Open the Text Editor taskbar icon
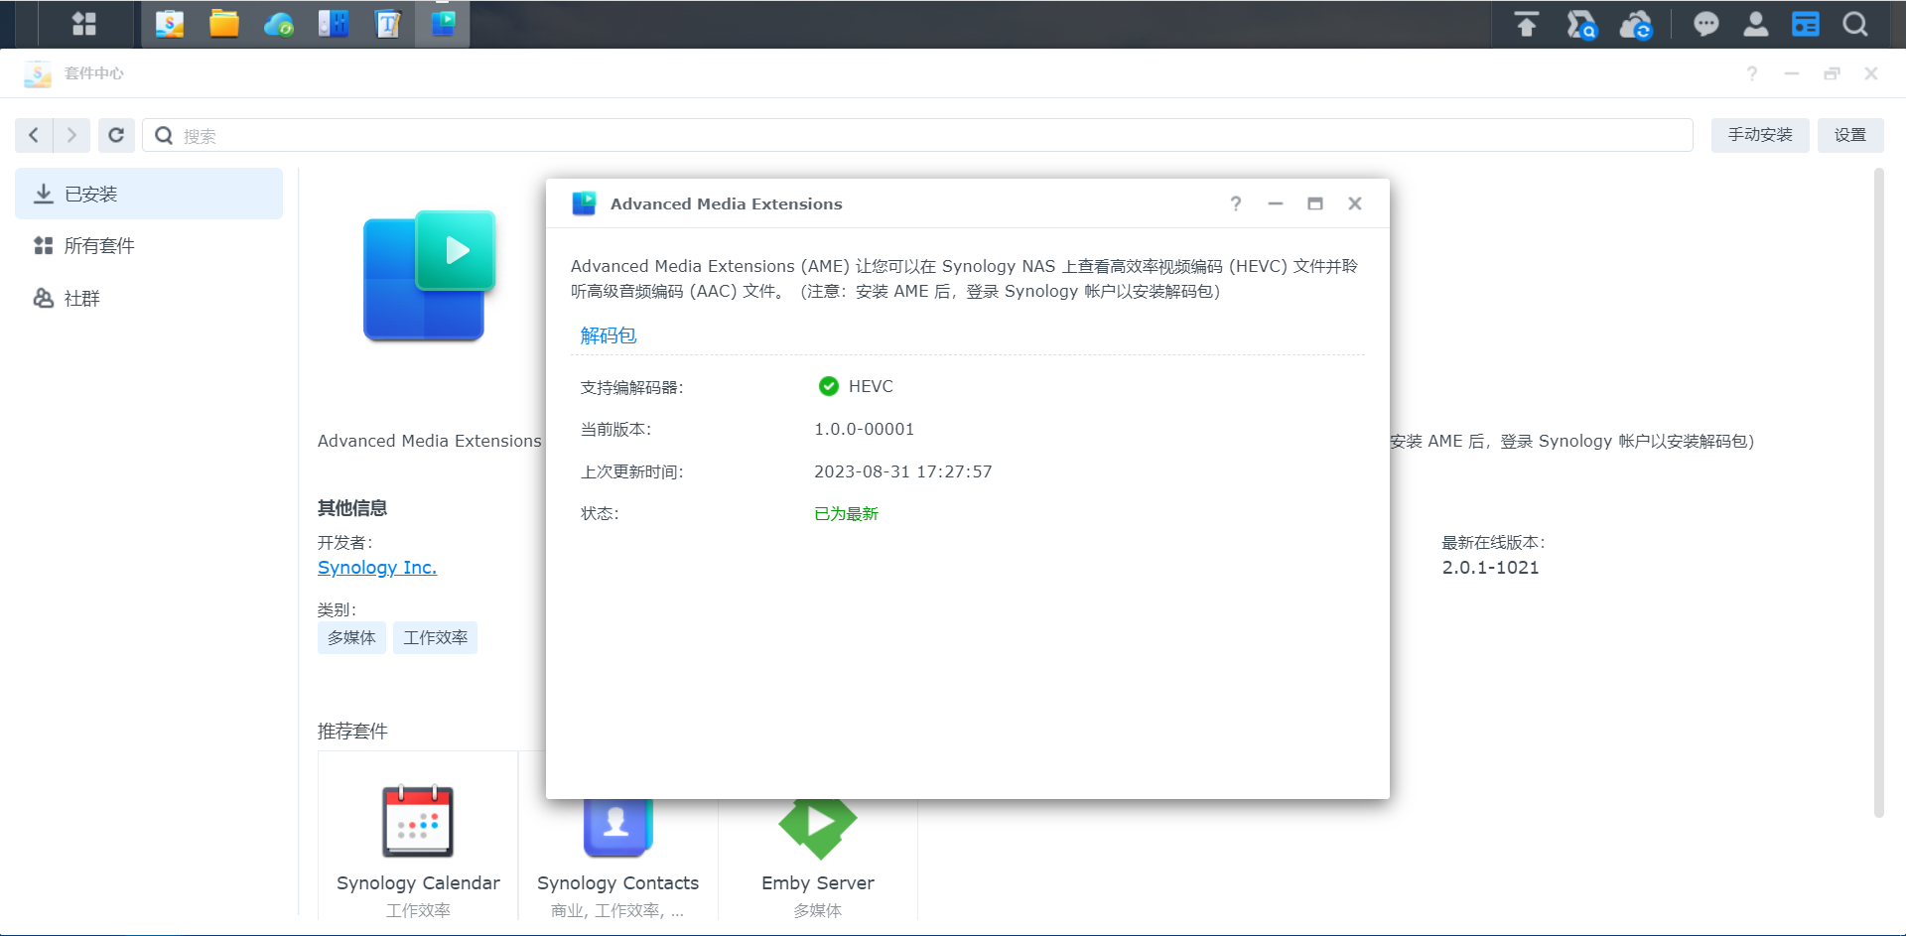 pos(388,24)
